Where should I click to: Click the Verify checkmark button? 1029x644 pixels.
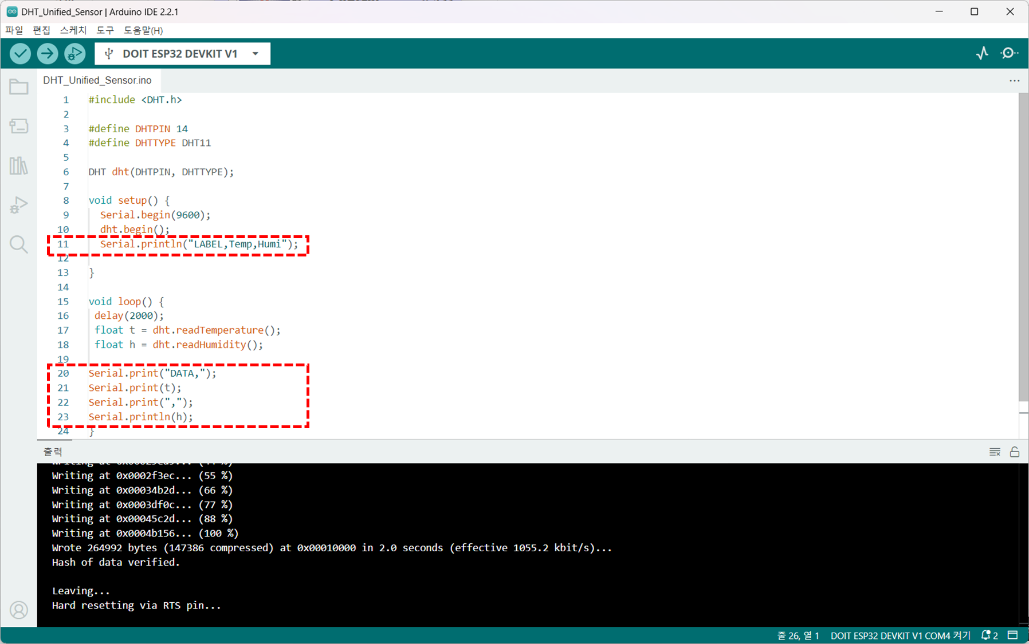(x=20, y=54)
